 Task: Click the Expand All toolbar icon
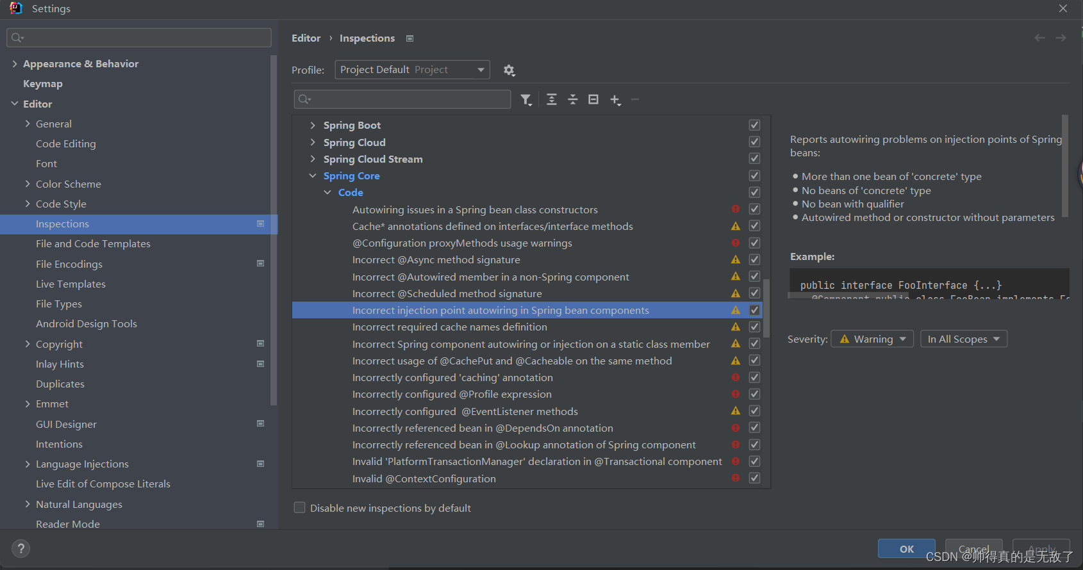click(551, 99)
